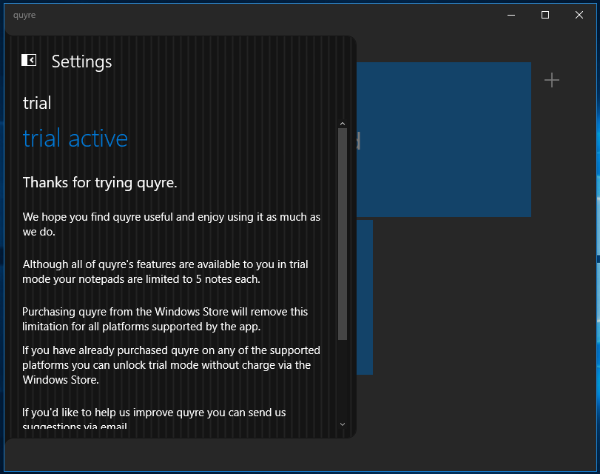
Task: Click the Settings panel scrollbar thumb
Action: point(343,234)
